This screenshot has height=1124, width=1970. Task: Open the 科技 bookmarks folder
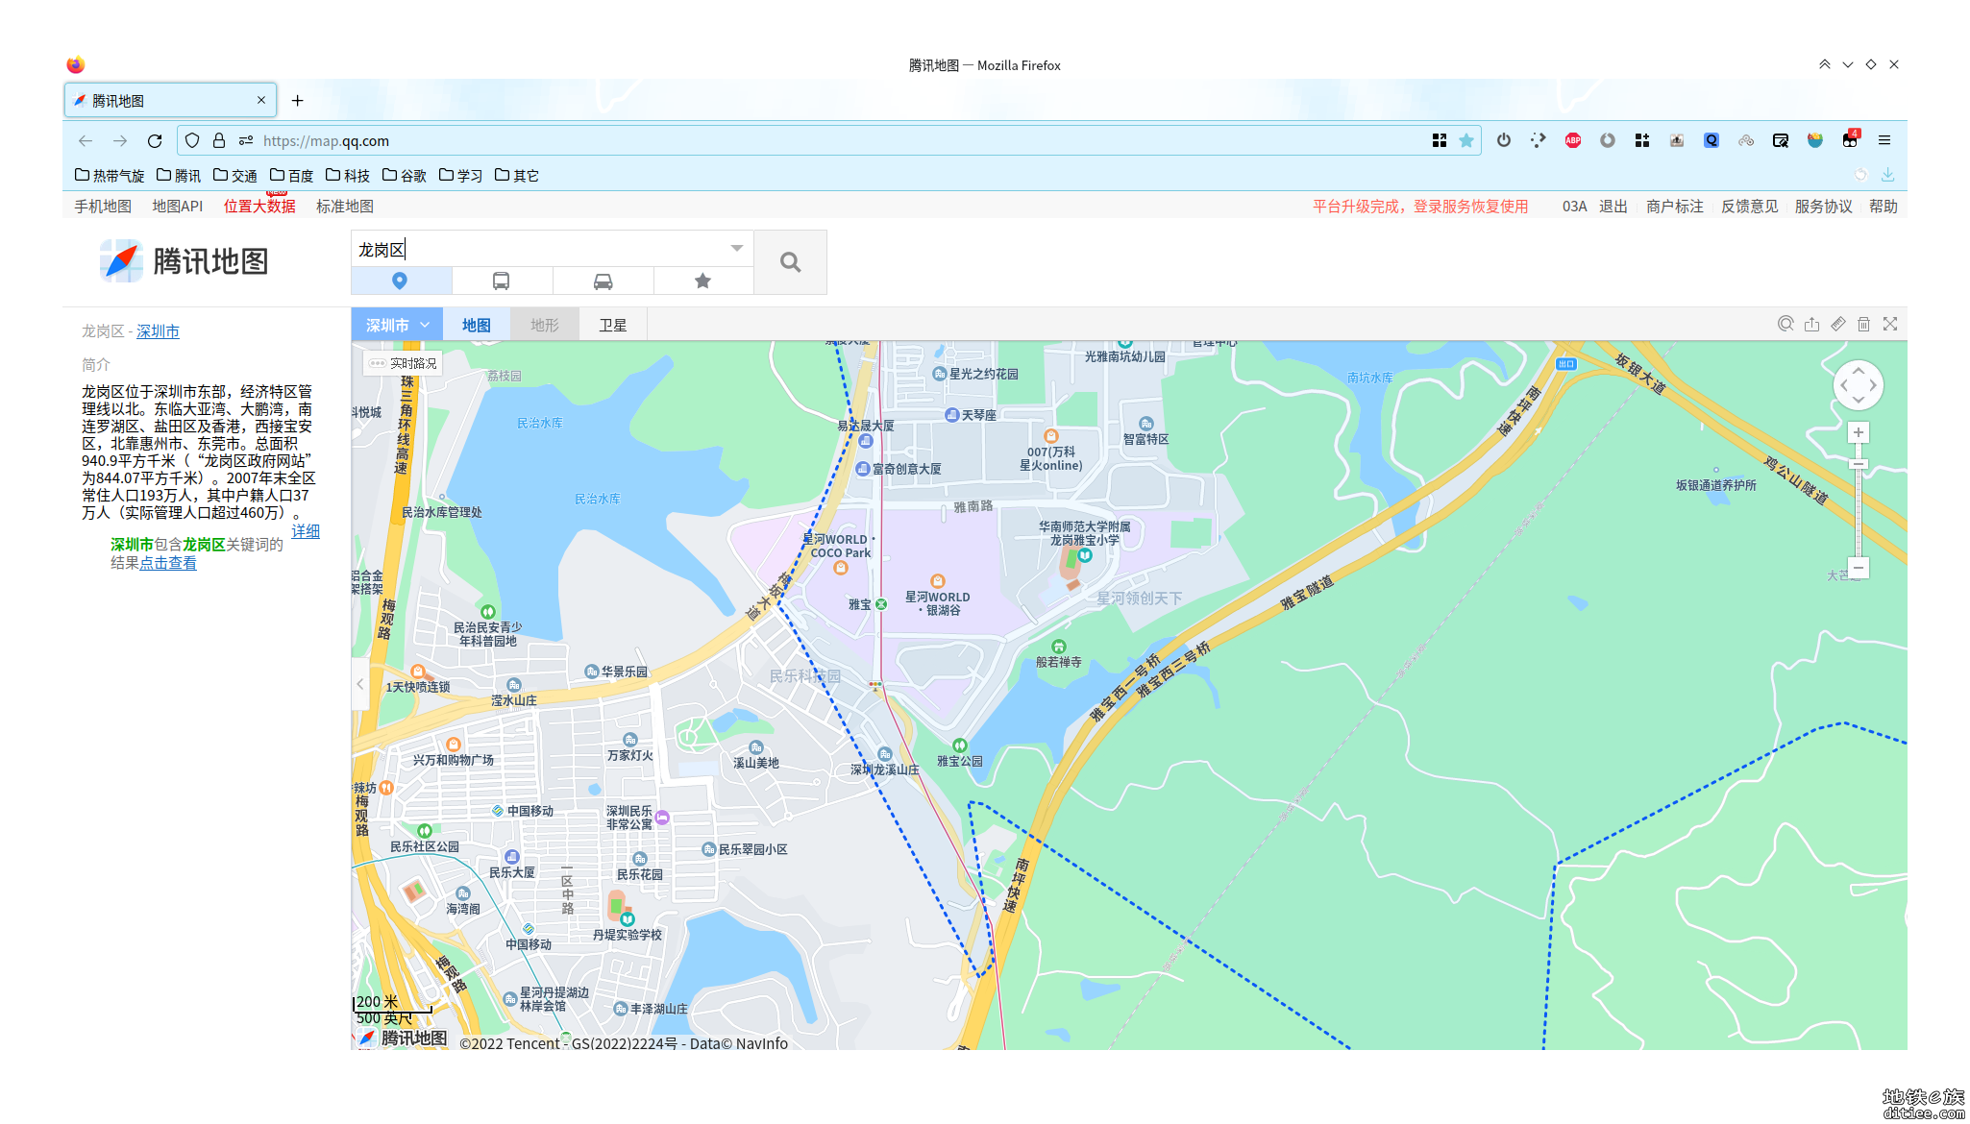[348, 176]
